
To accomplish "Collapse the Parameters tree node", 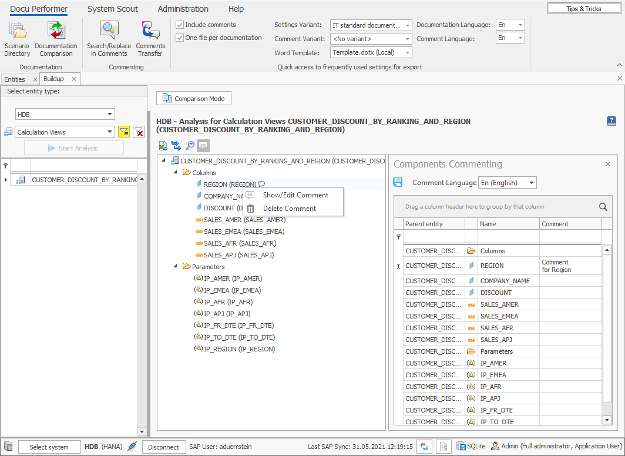I will tap(176, 267).
